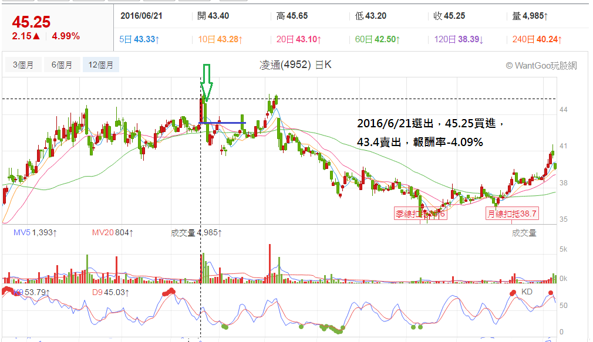
Task: Click the MV5 volume indicator label
Action: (x=35, y=233)
